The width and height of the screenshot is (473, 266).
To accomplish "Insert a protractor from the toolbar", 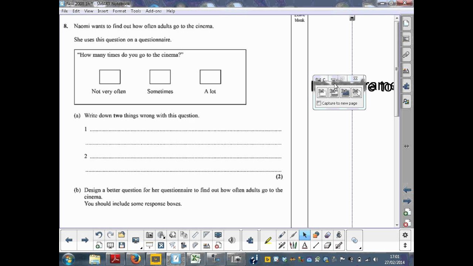I will [x=195, y=245].
